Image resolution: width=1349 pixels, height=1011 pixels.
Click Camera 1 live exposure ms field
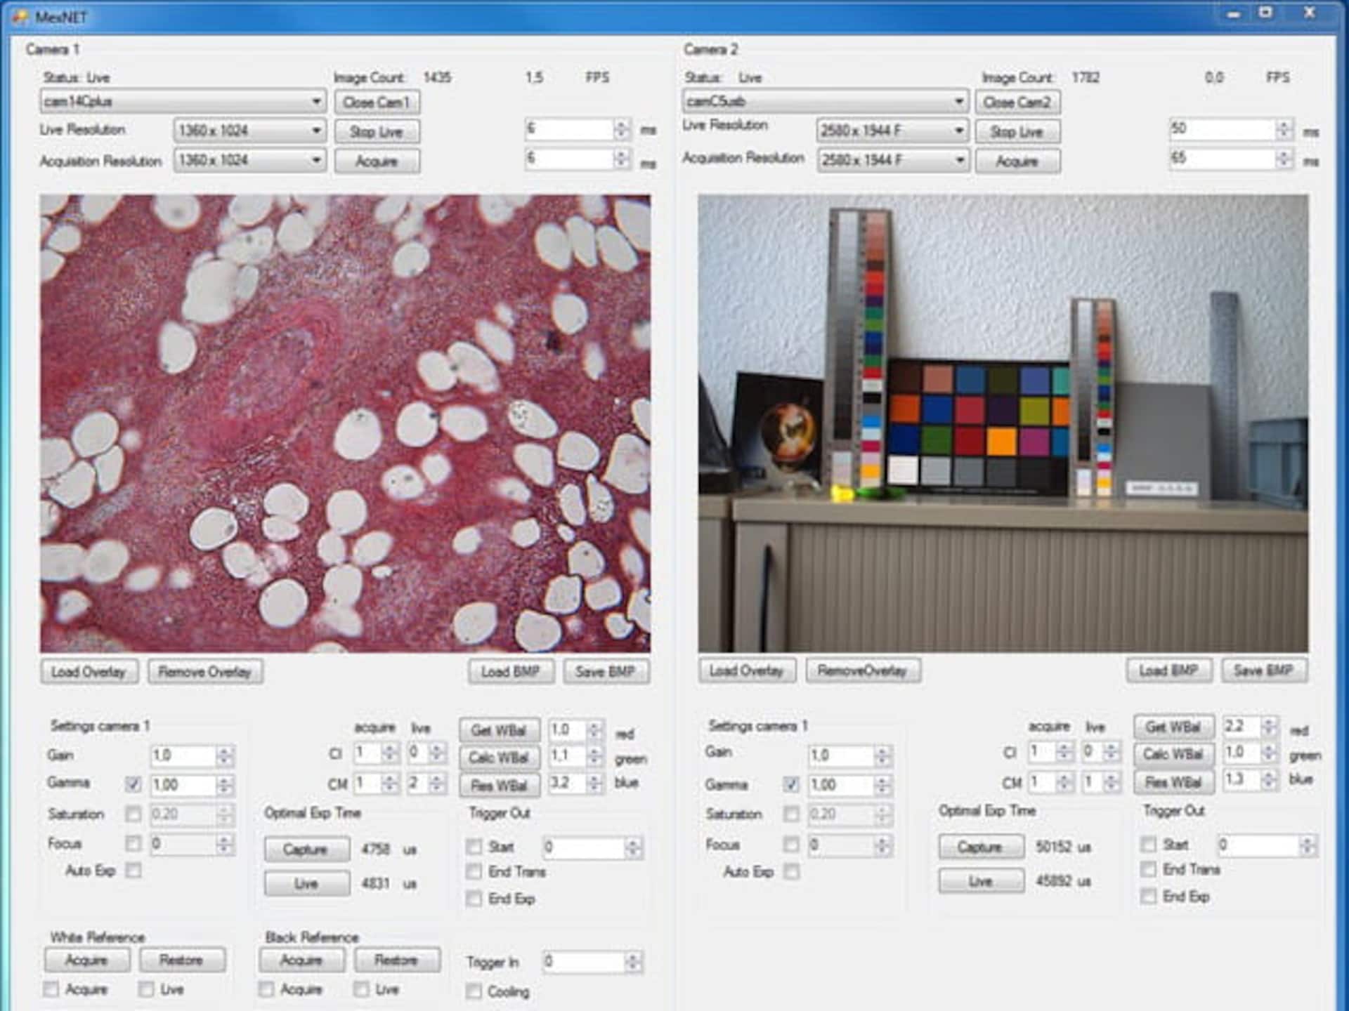coord(569,129)
